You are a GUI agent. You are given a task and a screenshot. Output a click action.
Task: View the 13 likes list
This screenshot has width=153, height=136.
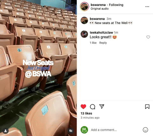(86, 113)
